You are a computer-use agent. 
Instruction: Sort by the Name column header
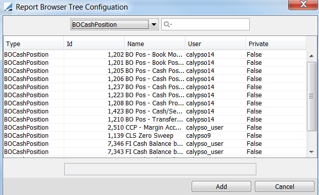[155, 44]
